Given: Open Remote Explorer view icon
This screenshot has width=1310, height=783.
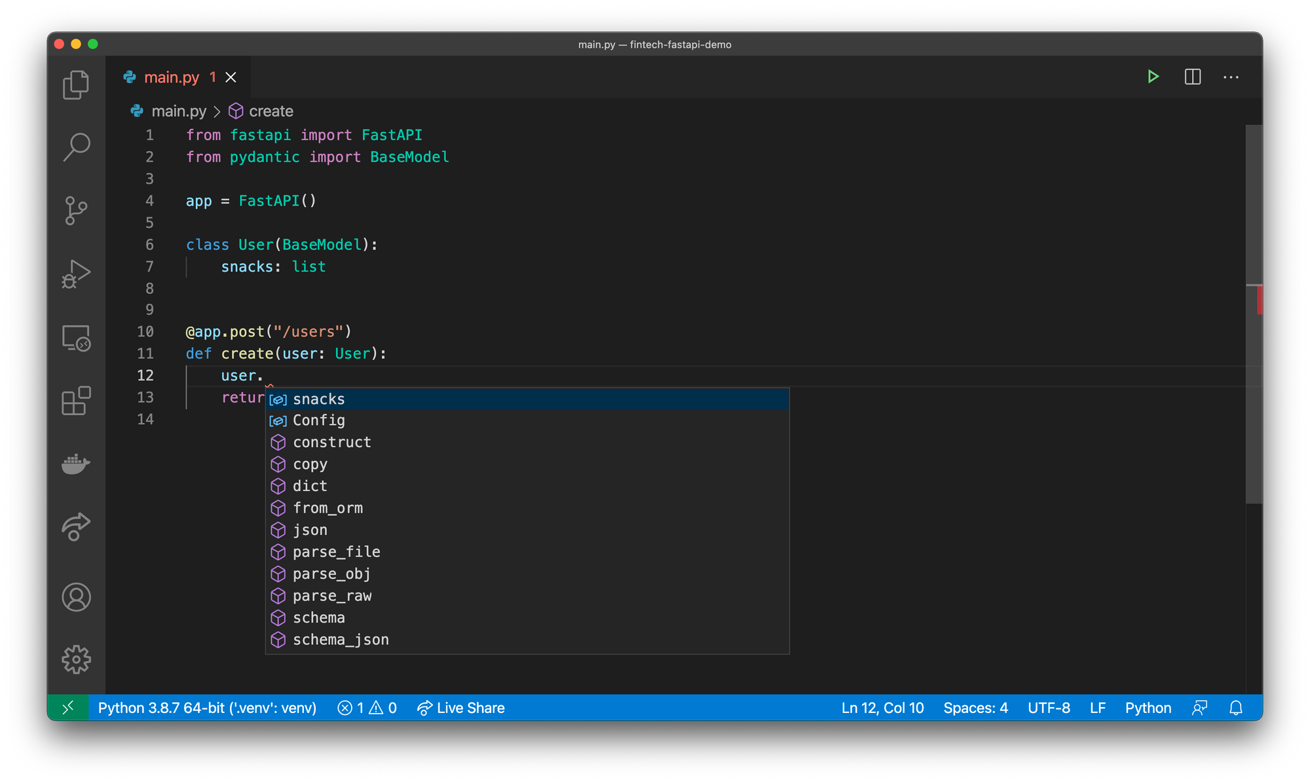Looking at the screenshot, I should tap(76, 338).
